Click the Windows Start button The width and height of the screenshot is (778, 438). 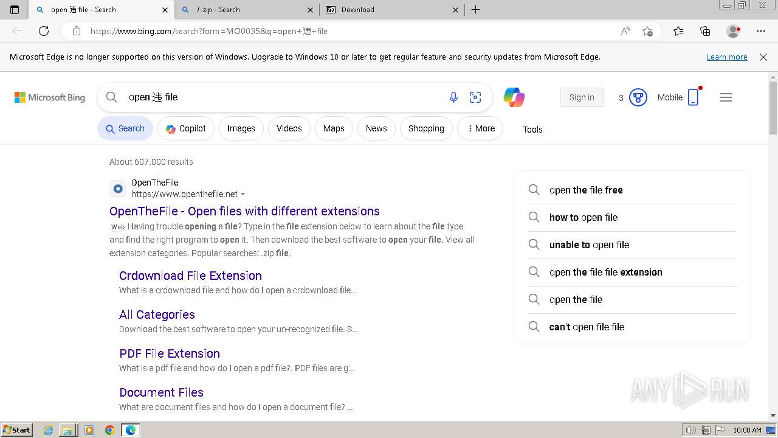pos(16,430)
